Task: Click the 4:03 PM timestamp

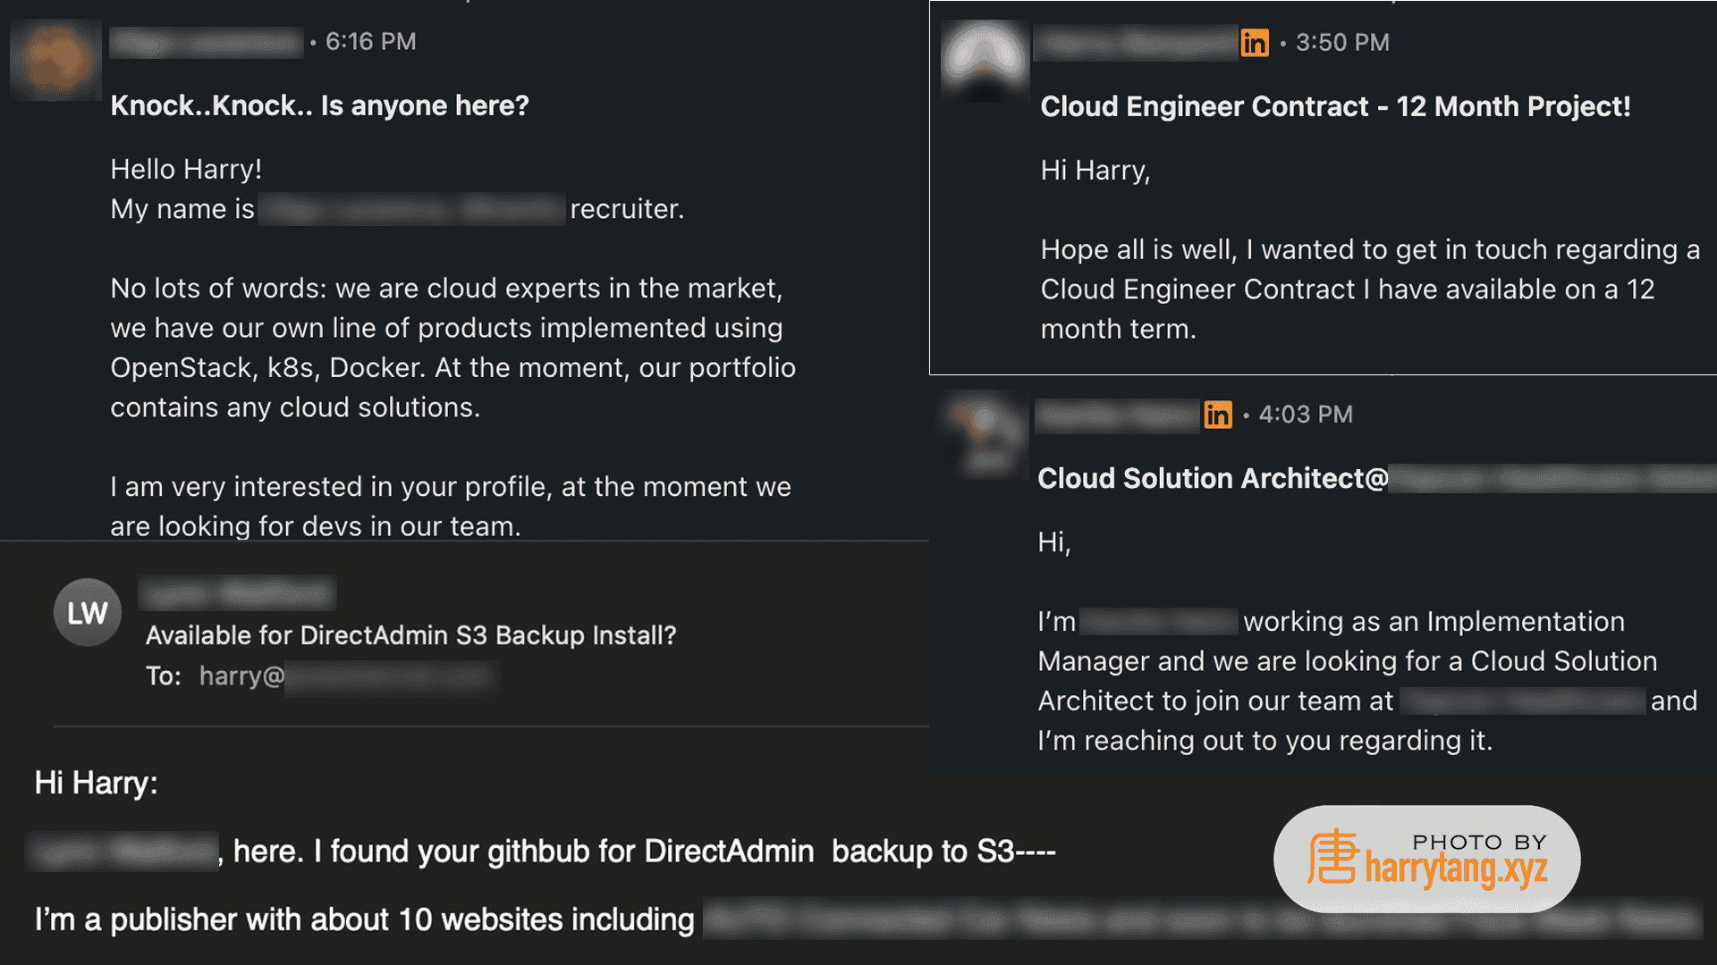Action: (x=1306, y=415)
